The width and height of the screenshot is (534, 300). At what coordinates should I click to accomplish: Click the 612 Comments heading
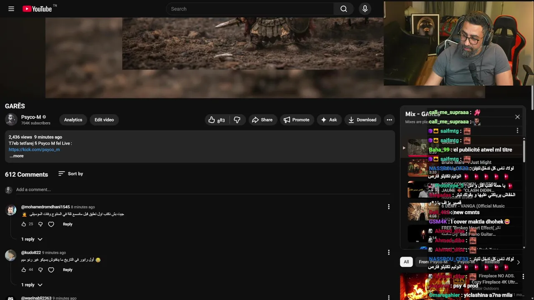pos(26,175)
